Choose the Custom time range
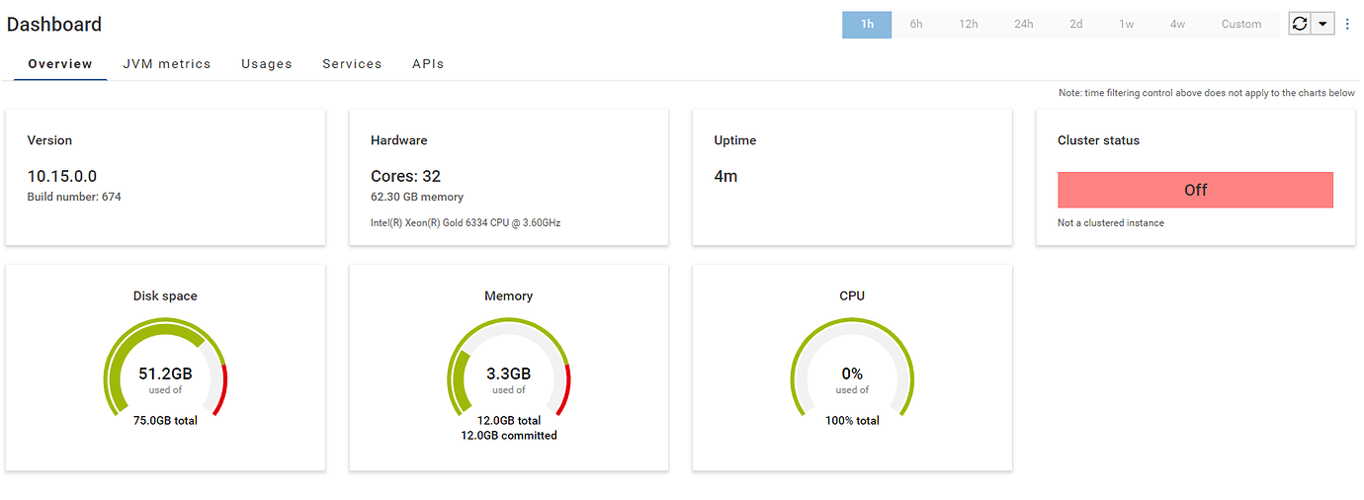The width and height of the screenshot is (1364, 500). pos(1241,25)
